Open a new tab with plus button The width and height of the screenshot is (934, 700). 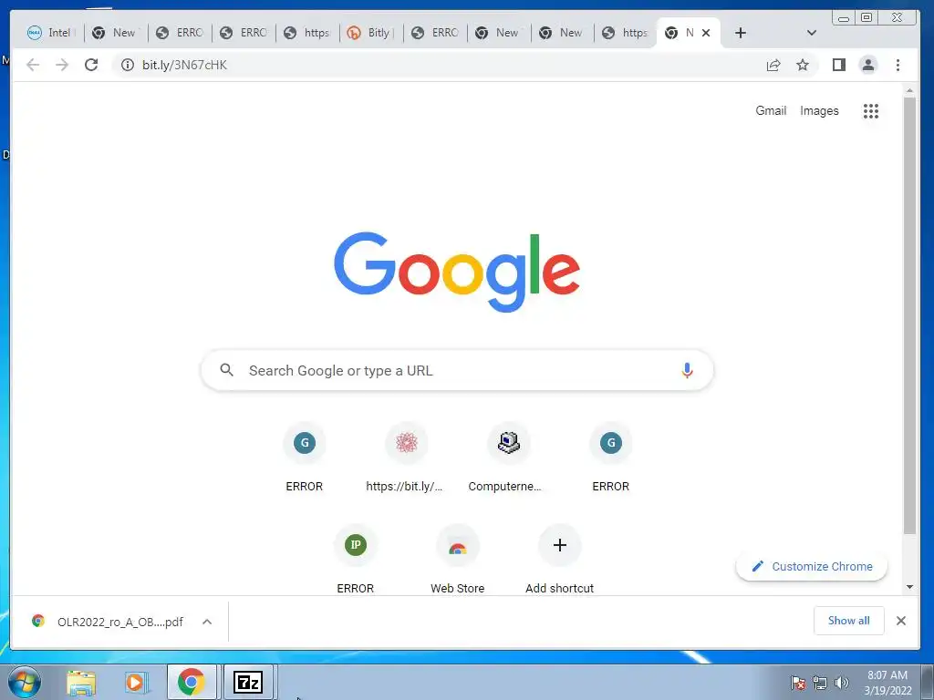pos(741,33)
